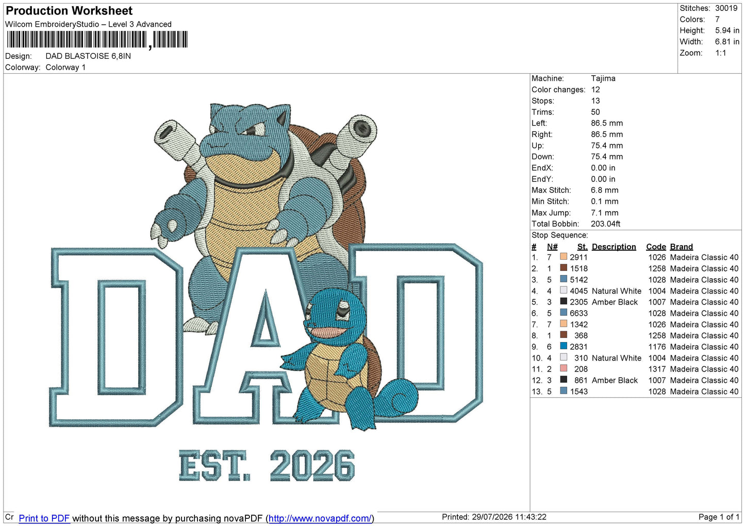Click the barcode below the software name
Image resolution: width=745 pixels, height=526 pixels.
click(97, 40)
